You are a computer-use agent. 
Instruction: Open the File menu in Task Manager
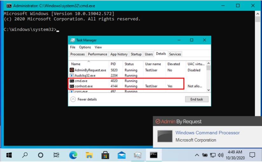(x=72, y=47)
